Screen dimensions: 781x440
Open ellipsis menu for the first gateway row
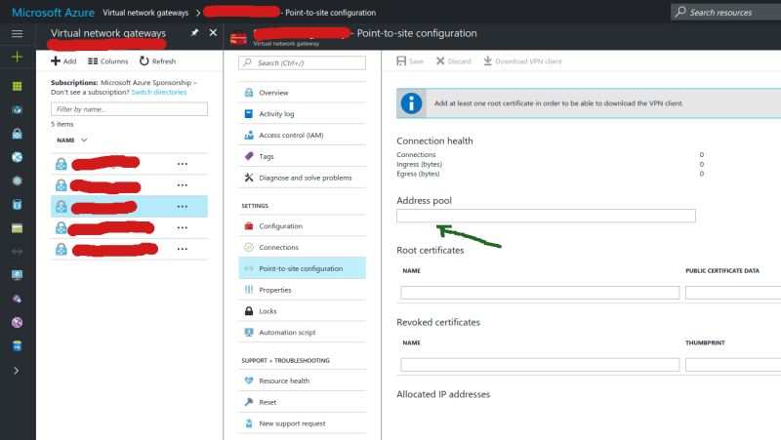[x=183, y=164]
